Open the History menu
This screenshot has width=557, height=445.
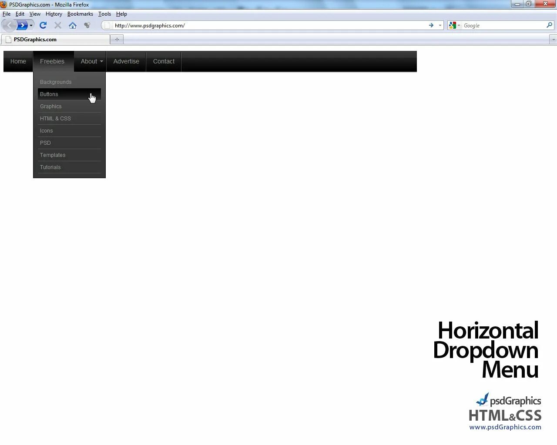coord(54,14)
